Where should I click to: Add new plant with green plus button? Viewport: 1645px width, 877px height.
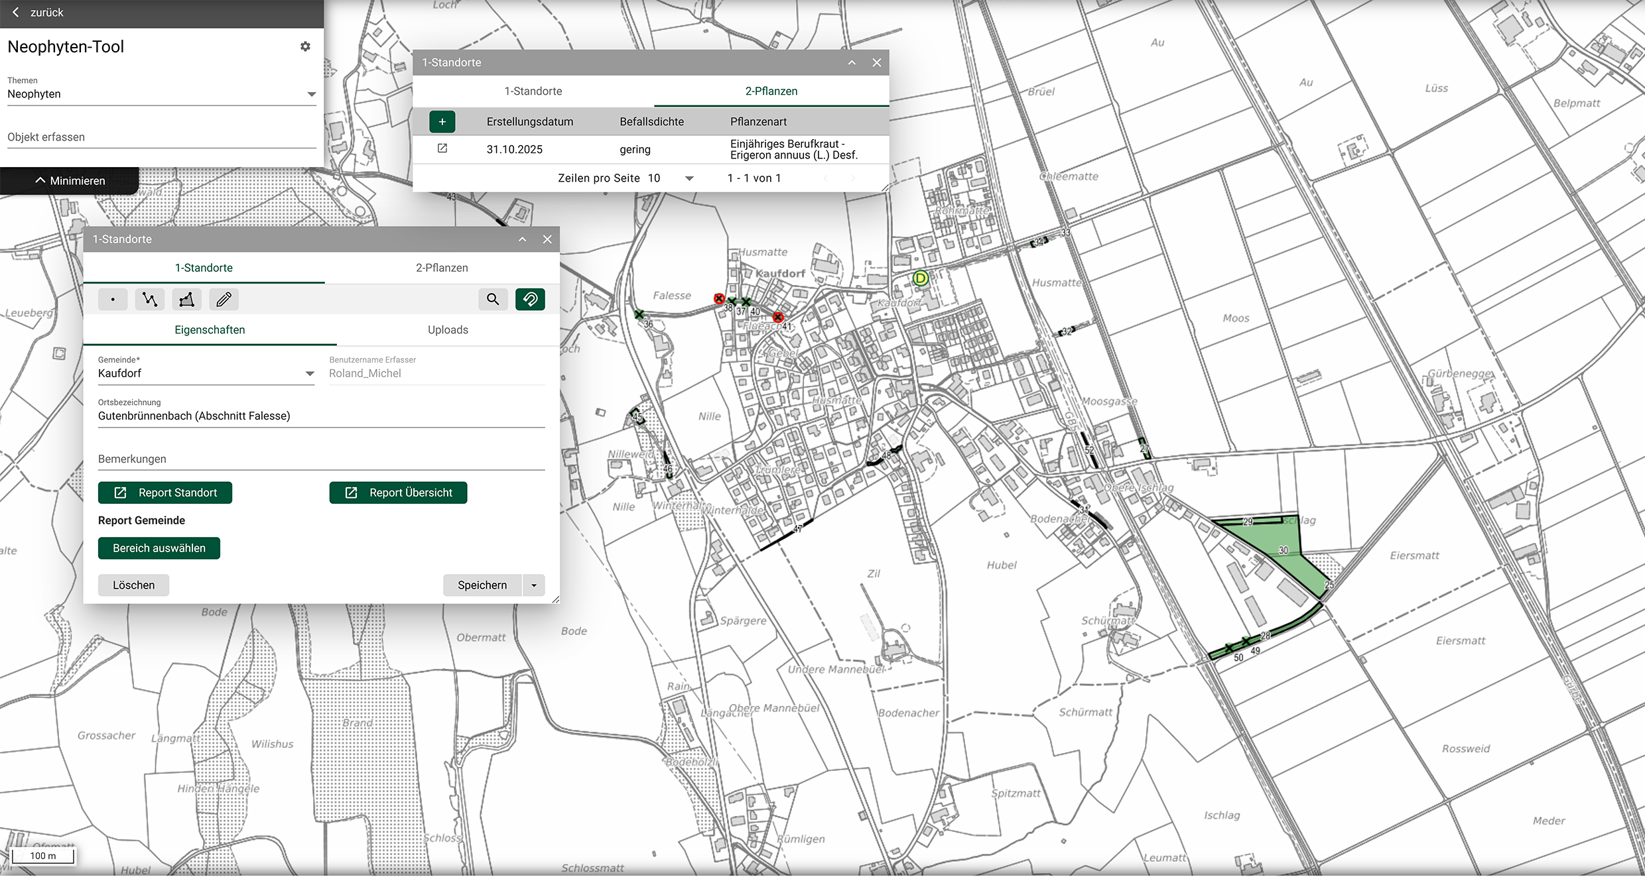tap(442, 121)
